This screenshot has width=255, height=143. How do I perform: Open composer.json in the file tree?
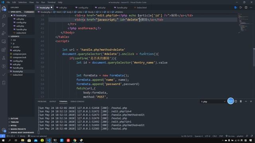tap(20, 54)
